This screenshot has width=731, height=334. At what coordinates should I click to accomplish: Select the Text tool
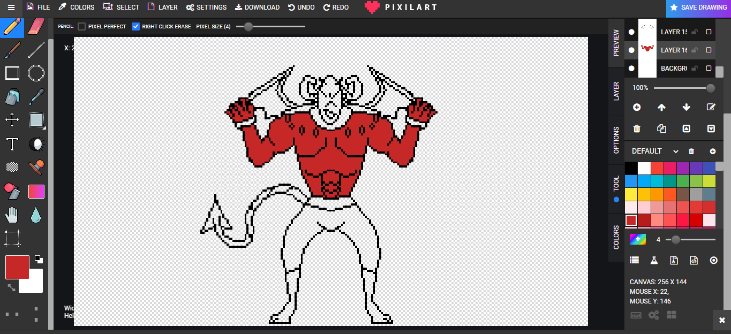click(x=12, y=144)
